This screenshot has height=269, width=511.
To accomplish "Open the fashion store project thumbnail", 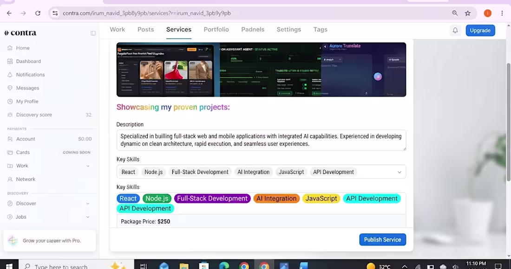I will pyautogui.click(x=166, y=71).
